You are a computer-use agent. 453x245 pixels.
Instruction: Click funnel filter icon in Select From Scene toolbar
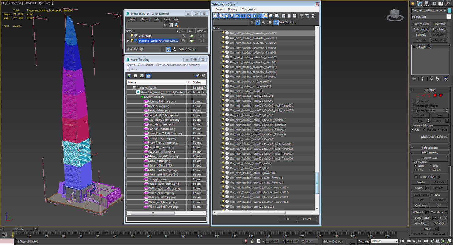click(301, 16)
